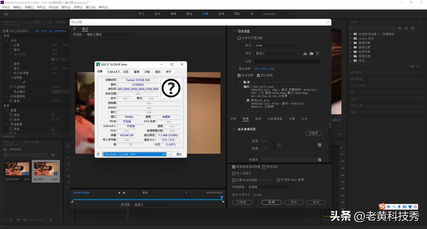Click the blue aspect ratio correction icon

coord(186,192)
